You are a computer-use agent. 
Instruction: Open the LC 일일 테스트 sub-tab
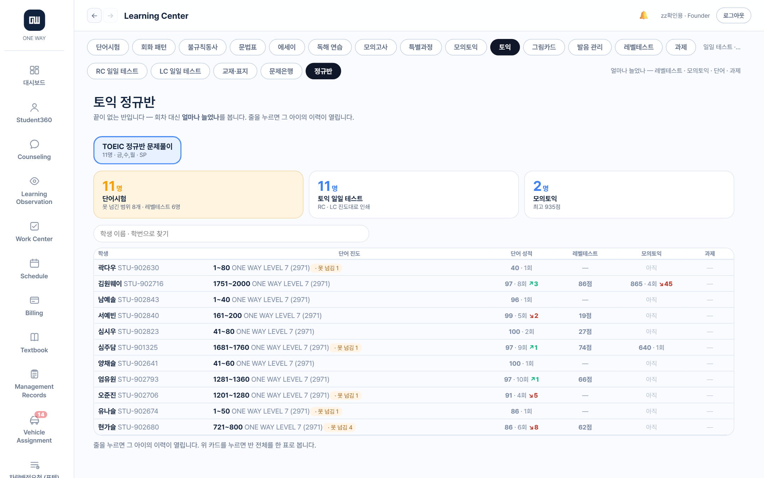180,71
